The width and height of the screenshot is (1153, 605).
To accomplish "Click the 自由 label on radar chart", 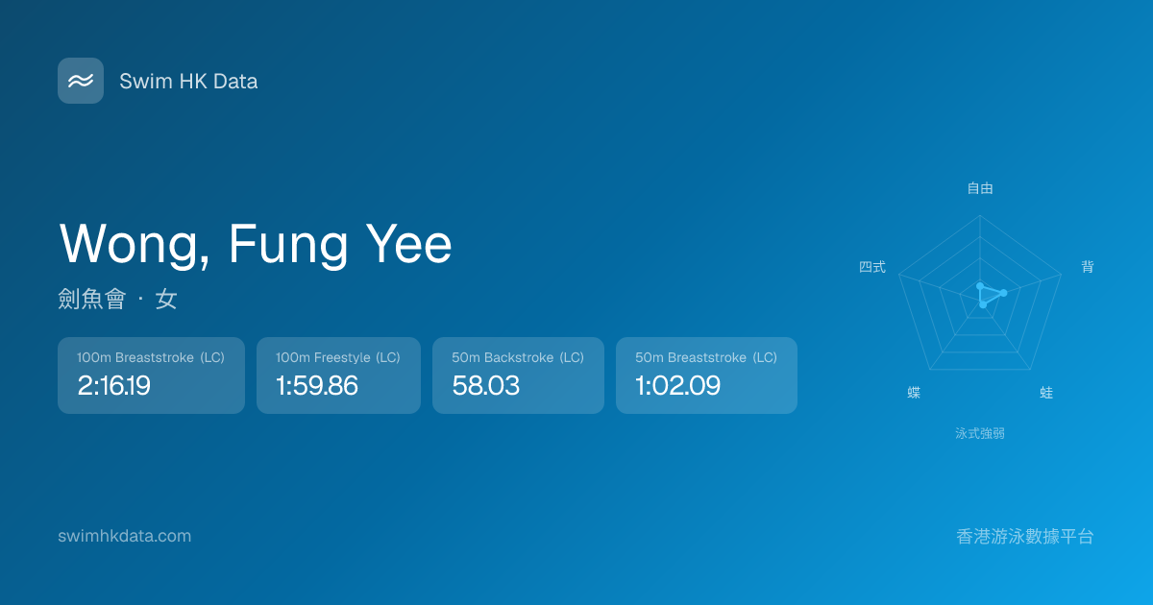I will click(x=980, y=188).
